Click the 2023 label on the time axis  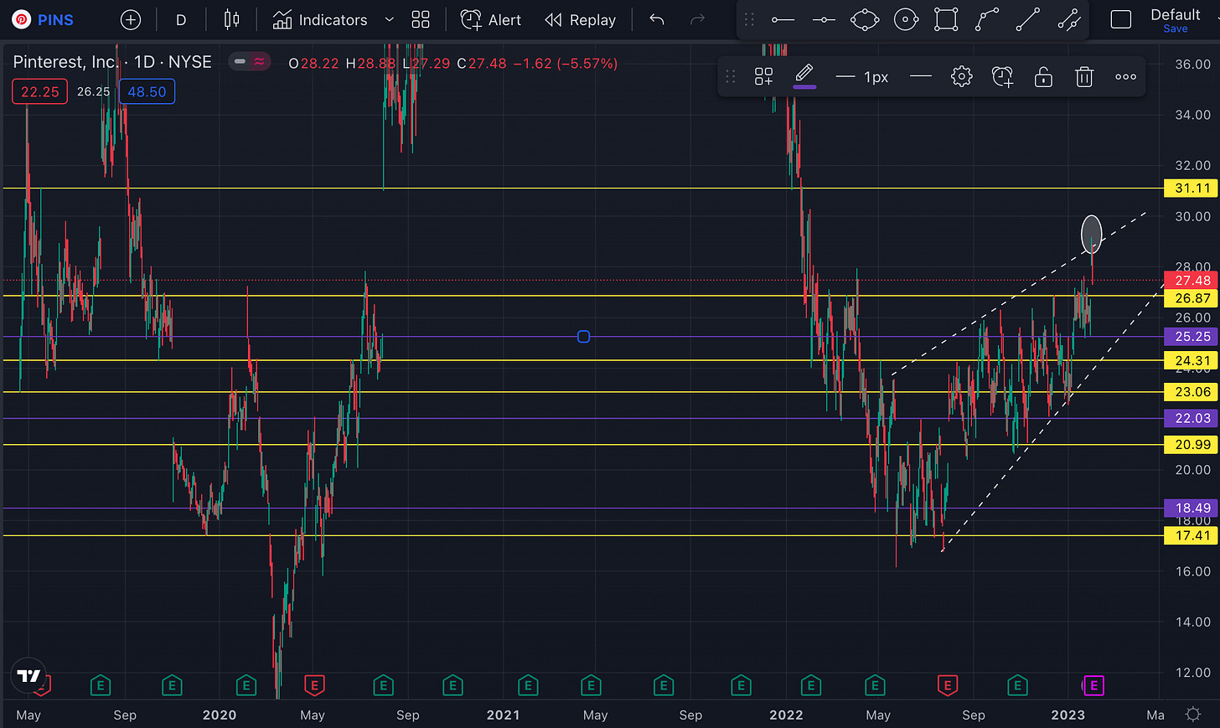[x=1067, y=715]
